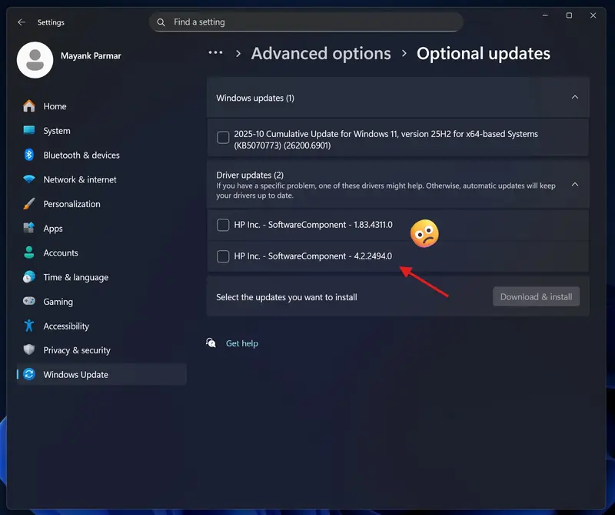The image size is (615, 515).
Task: Collapse the Windows updates section
Action: 575,98
